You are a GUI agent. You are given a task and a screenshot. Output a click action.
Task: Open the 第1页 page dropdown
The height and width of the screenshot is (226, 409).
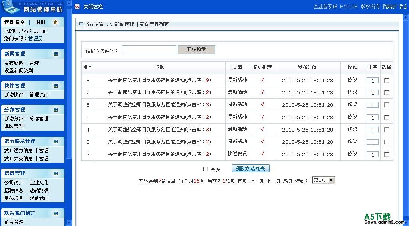331,180
